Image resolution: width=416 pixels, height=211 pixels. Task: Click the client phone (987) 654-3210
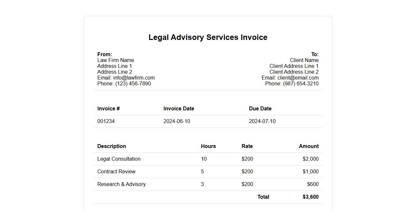coord(300,84)
